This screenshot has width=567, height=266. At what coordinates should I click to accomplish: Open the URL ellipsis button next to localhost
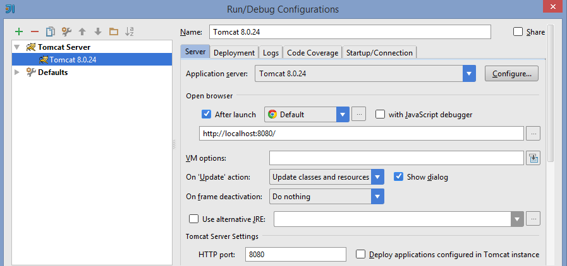point(533,134)
